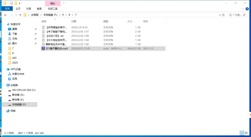Open Customize Quick Access Toolbar dropdown
Viewport: 251px width, 137px height.
[x=19, y=3]
